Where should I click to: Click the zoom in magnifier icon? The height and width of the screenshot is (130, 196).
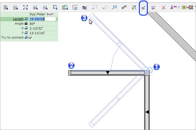click(35, 7)
